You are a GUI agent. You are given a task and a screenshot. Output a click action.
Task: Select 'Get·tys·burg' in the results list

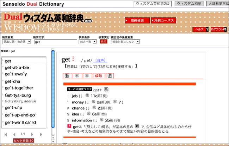(x=18, y=95)
